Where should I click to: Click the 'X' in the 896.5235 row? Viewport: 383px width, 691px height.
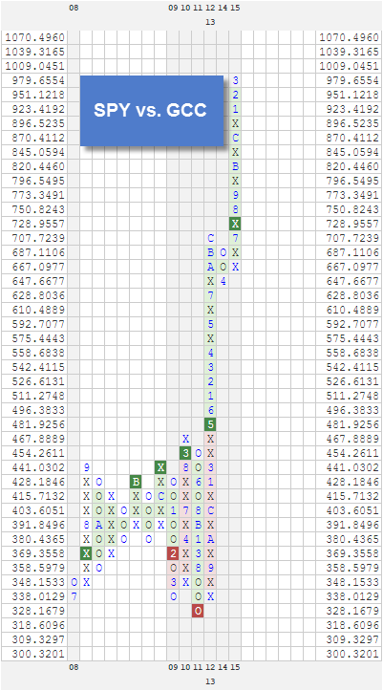[236, 123]
